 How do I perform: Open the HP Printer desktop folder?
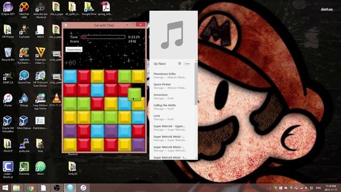tap(8, 31)
